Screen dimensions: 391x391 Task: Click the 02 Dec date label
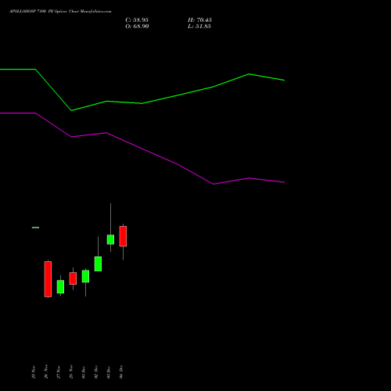coord(96,372)
